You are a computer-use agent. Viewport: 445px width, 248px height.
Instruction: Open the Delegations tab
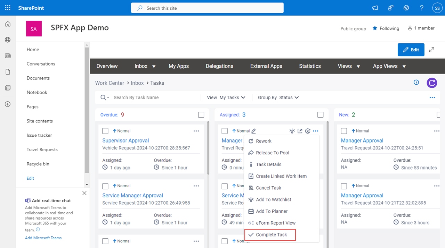pos(219,66)
